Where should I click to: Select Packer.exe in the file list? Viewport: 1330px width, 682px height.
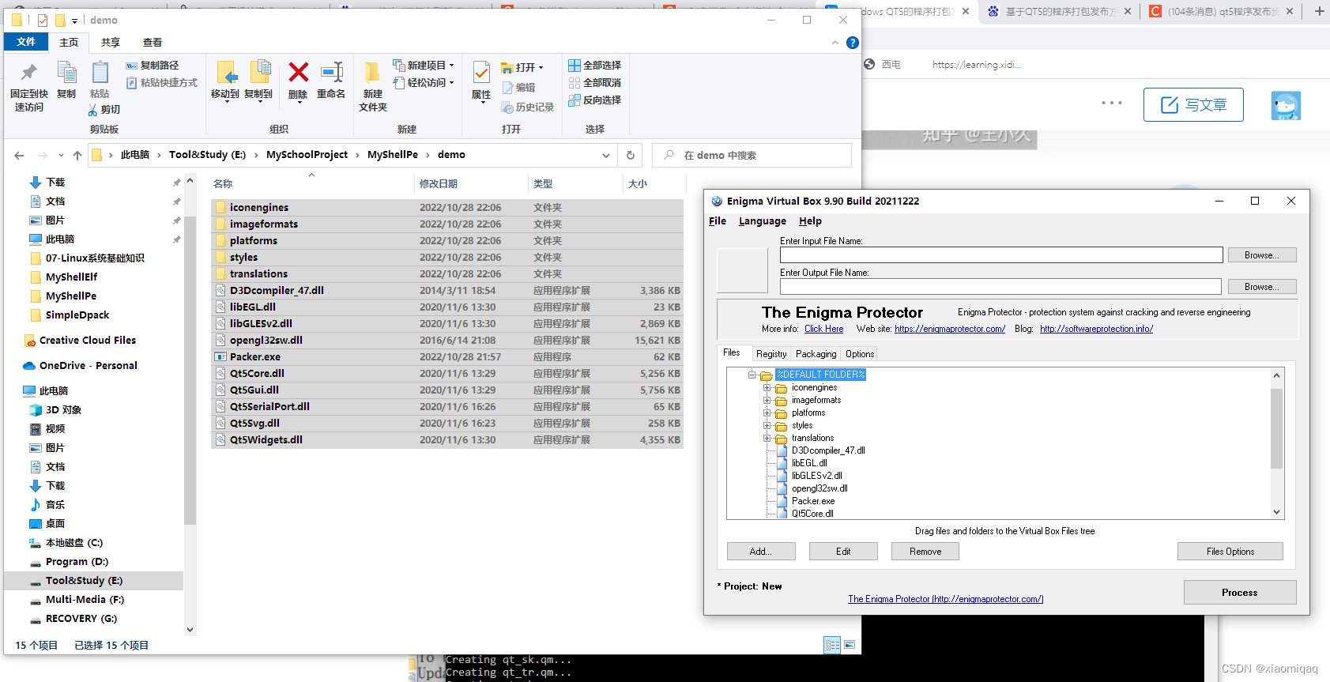click(447, 357)
